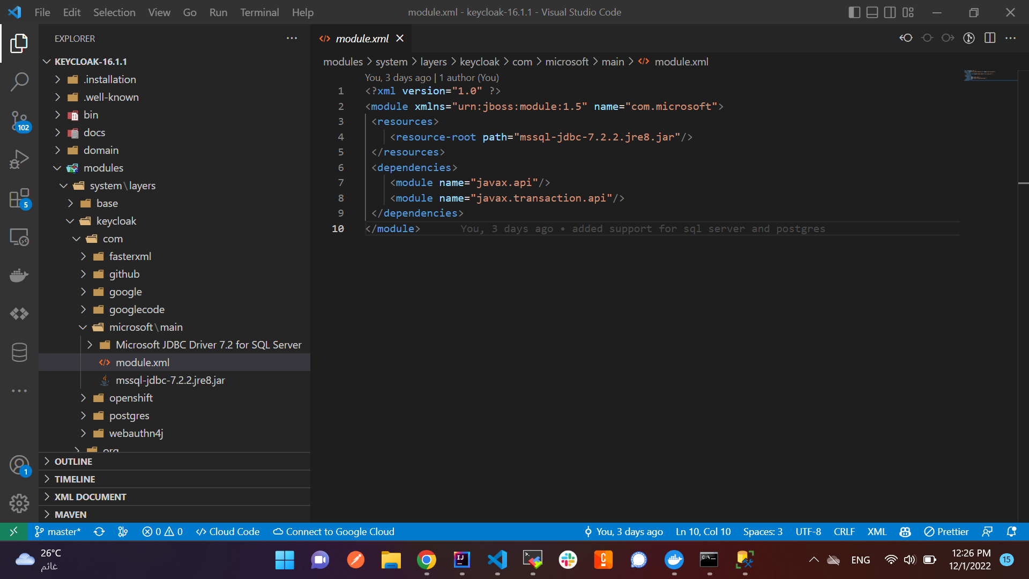Click Connect to Google Cloud in status bar

click(x=333, y=532)
